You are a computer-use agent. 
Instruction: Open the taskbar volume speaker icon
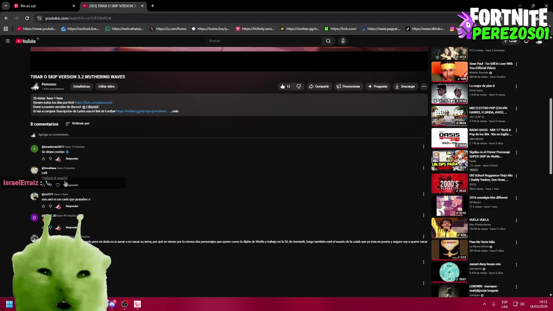point(522,304)
